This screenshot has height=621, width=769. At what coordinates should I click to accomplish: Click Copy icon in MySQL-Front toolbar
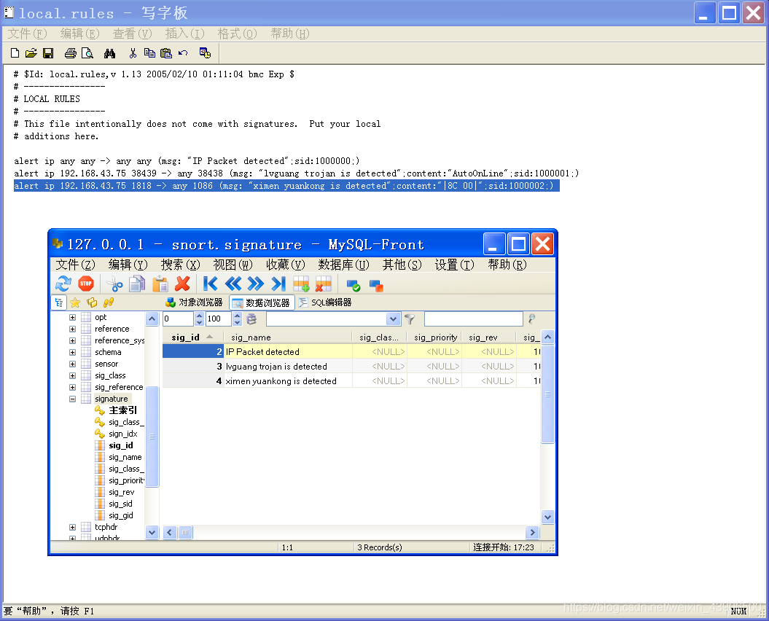click(137, 284)
